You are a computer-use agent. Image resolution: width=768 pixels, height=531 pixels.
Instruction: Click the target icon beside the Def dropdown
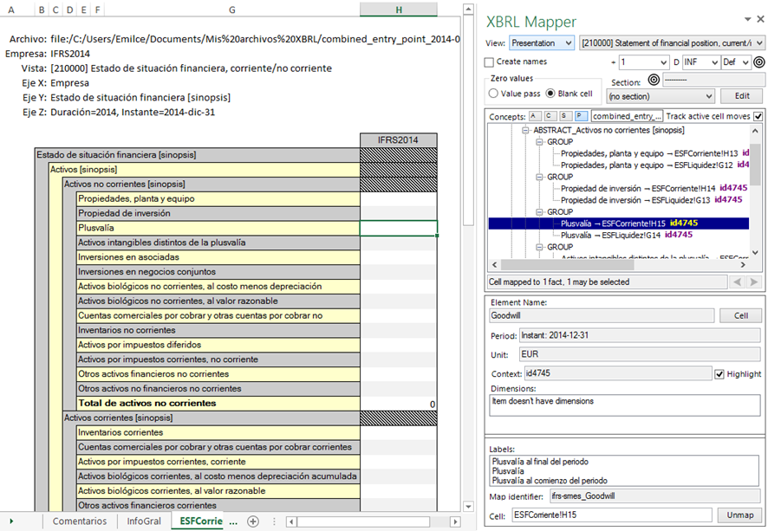pyautogui.click(x=758, y=62)
